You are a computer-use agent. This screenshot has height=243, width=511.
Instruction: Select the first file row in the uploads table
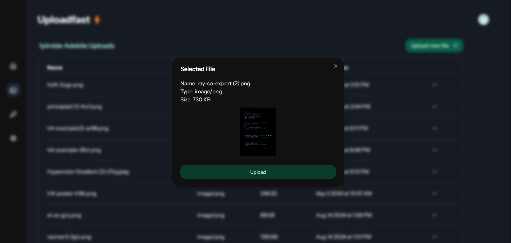coord(108,85)
